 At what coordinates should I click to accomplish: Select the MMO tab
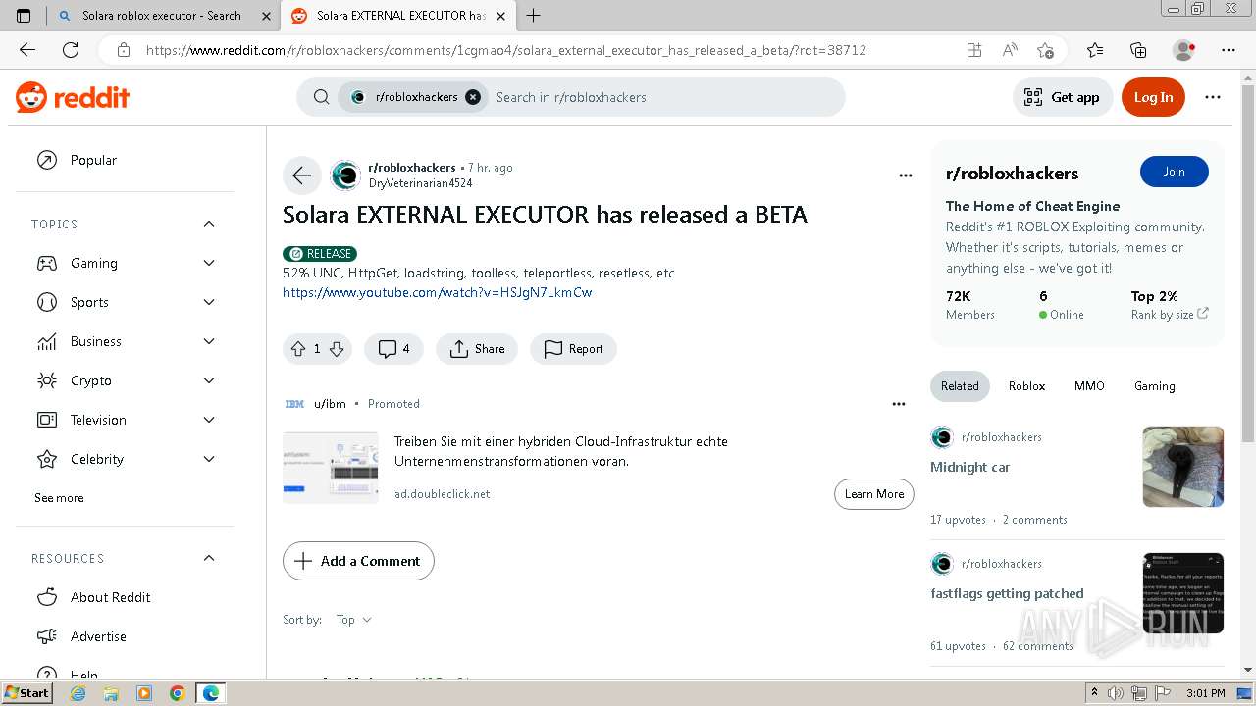(x=1089, y=386)
